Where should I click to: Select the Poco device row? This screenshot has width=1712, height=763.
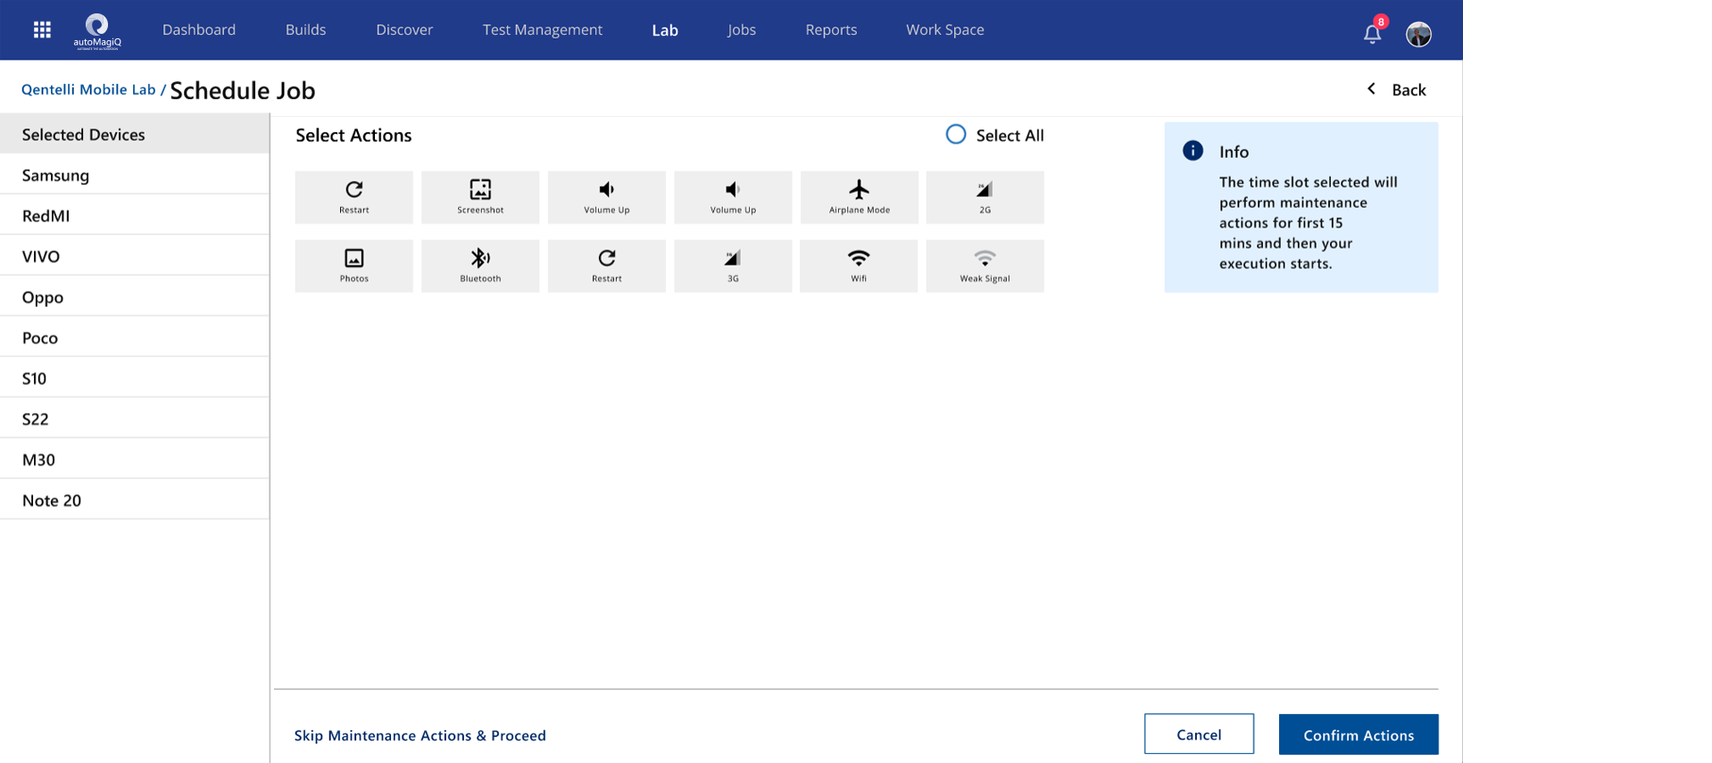135,337
